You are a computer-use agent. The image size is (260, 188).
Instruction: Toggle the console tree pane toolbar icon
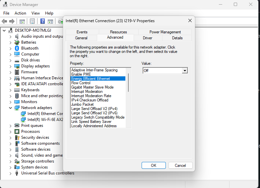pyautogui.click(x=22, y=21)
